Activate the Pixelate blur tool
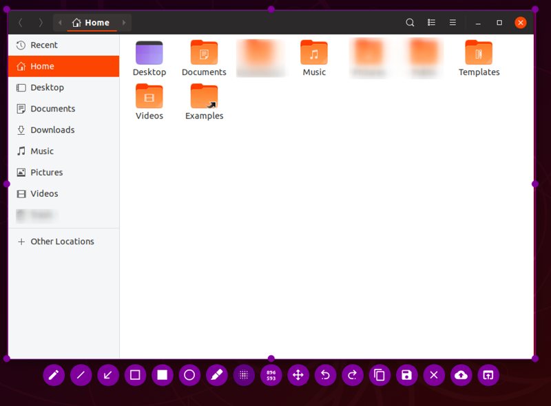Viewport: 551px width, 406px height. (244, 375)
